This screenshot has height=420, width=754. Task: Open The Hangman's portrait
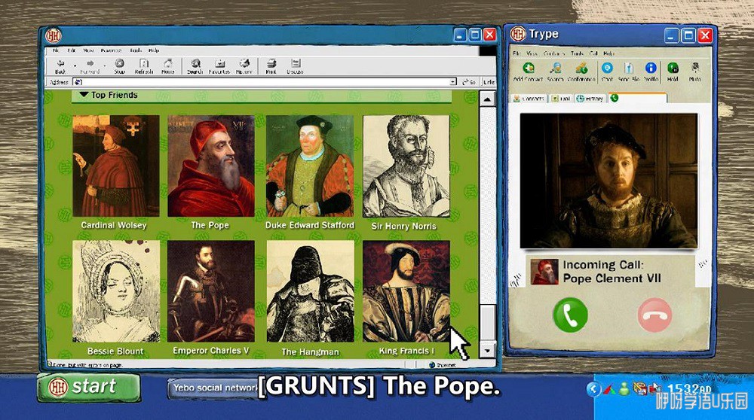pos(310,291)
